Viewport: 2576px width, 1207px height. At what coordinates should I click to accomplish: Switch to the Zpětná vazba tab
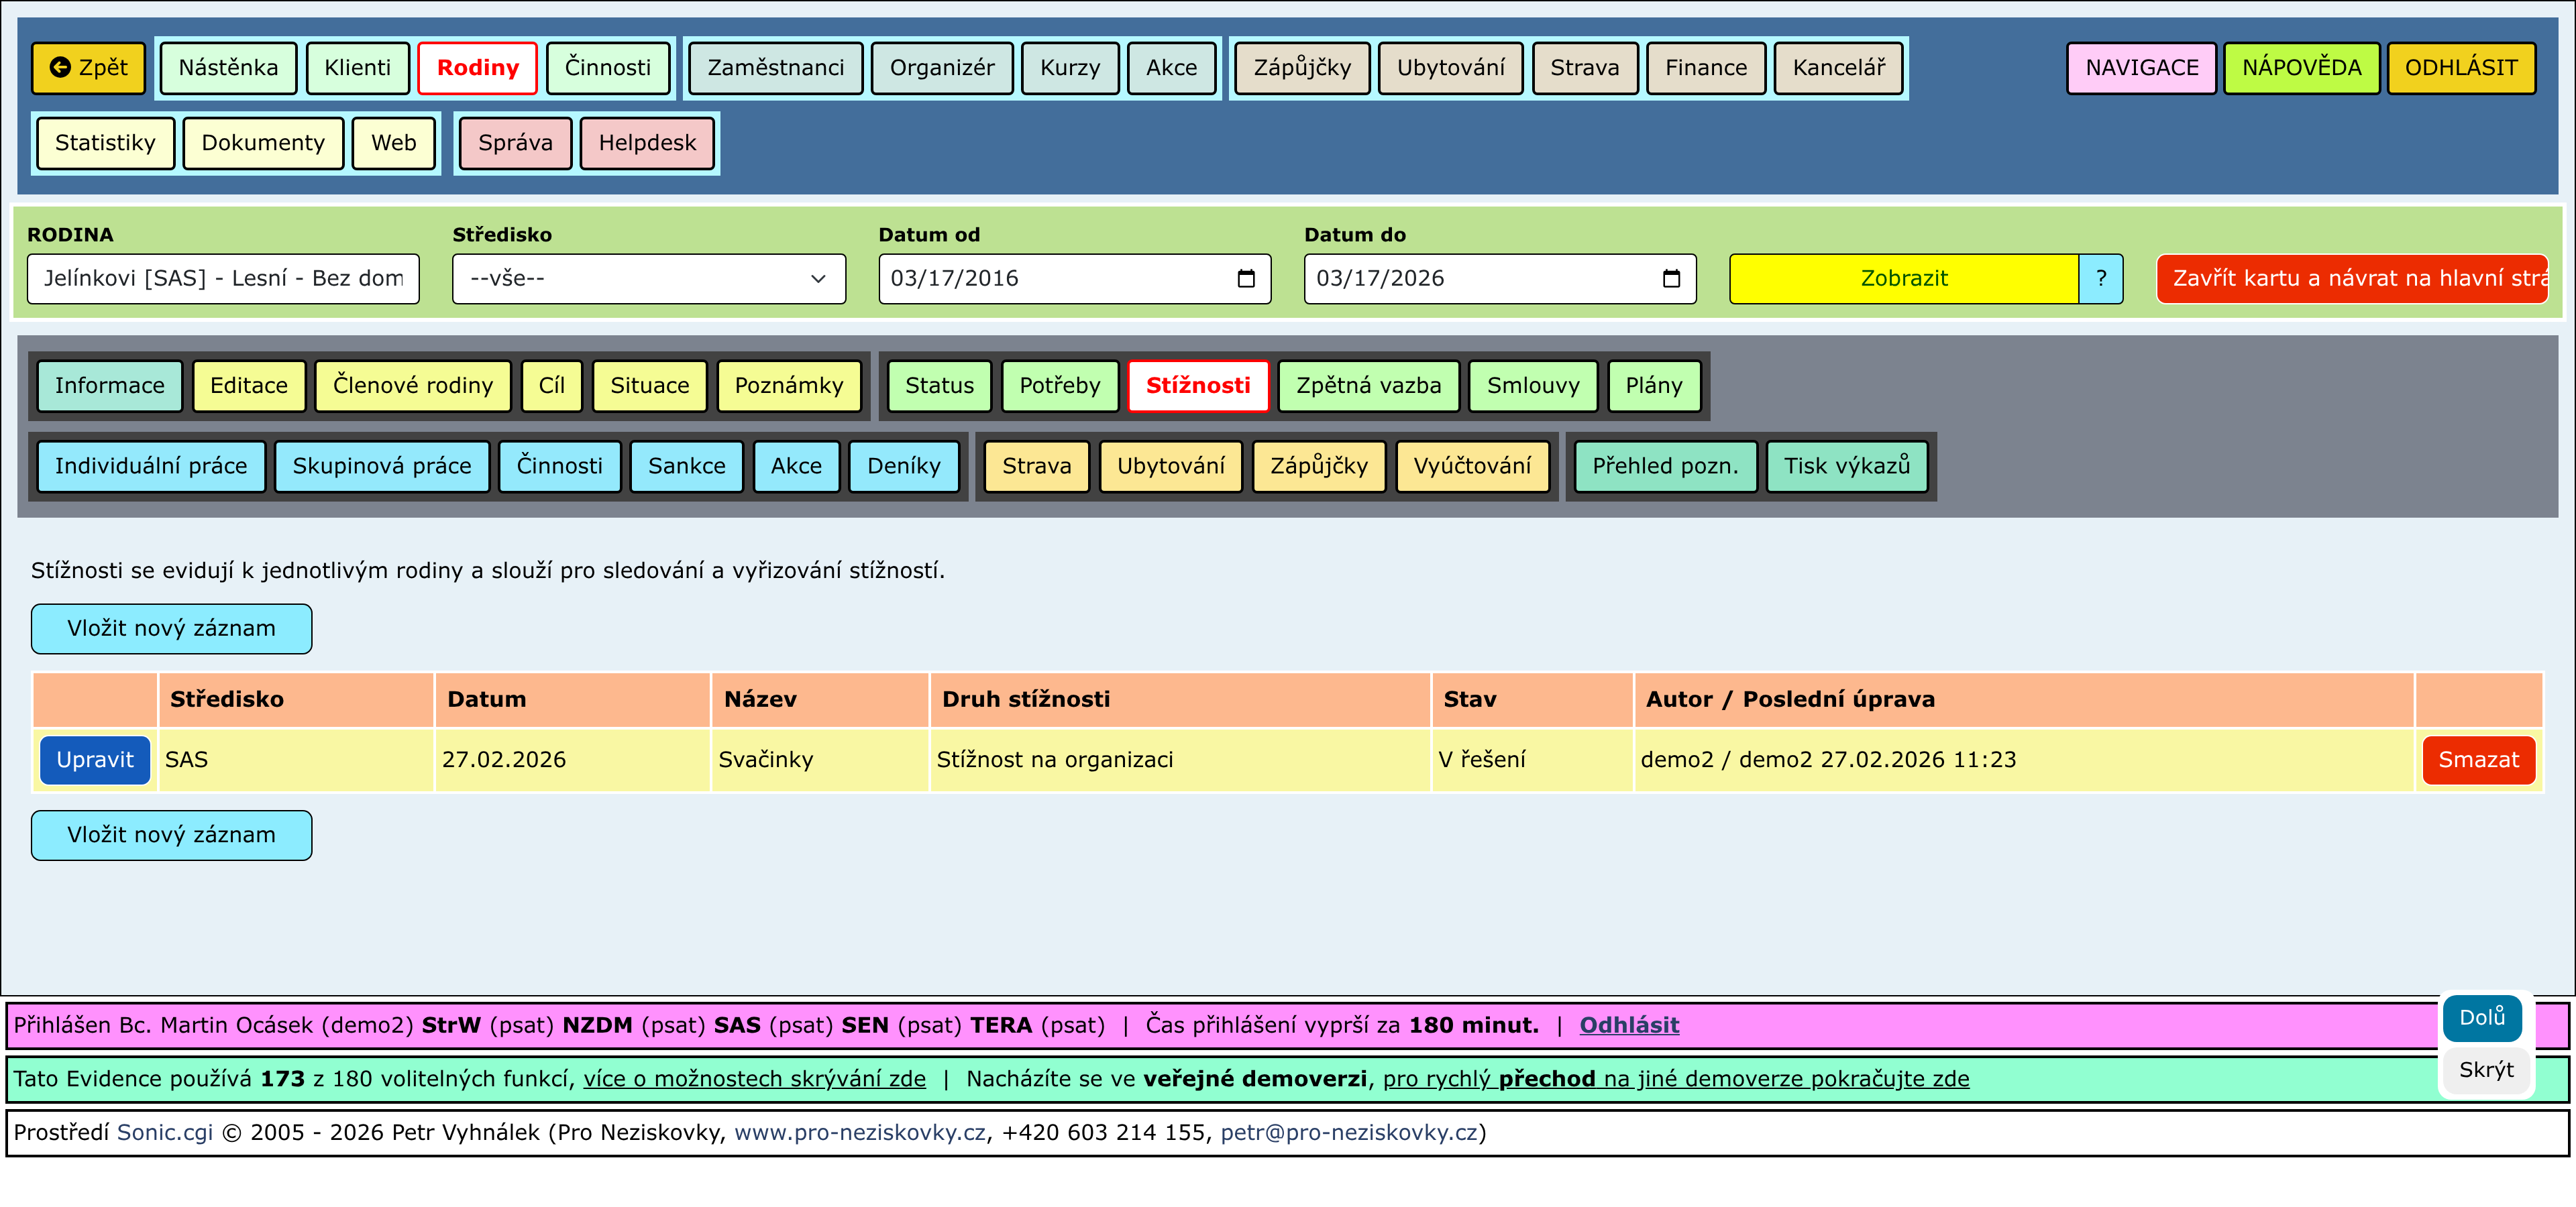1368,386
